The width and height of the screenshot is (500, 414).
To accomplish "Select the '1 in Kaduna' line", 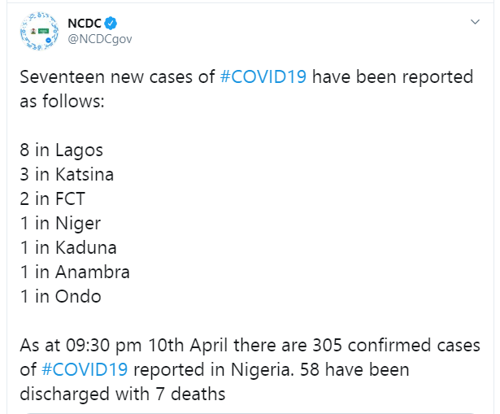I will tap(68, 247).
